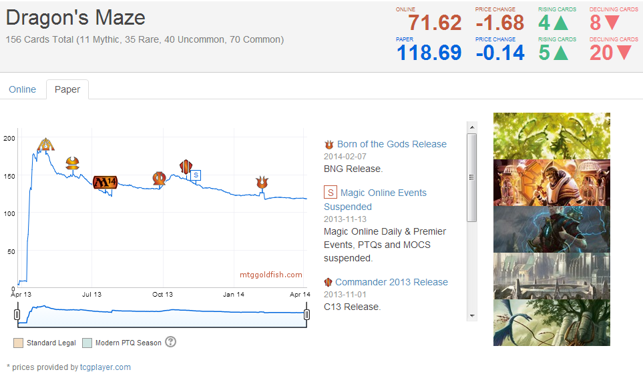The height and width of the screenshot is (374, 643).
Task: Click the Born of the Gods chart marker
Action: tap(262, 182)
